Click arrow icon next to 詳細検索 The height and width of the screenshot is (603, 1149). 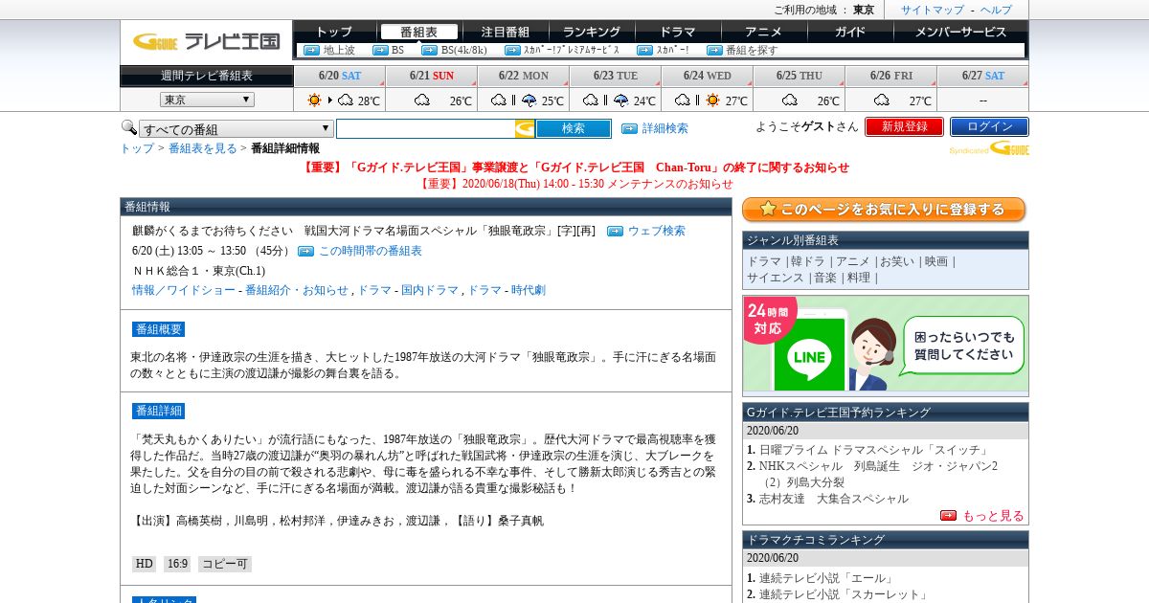click(629, 128)
